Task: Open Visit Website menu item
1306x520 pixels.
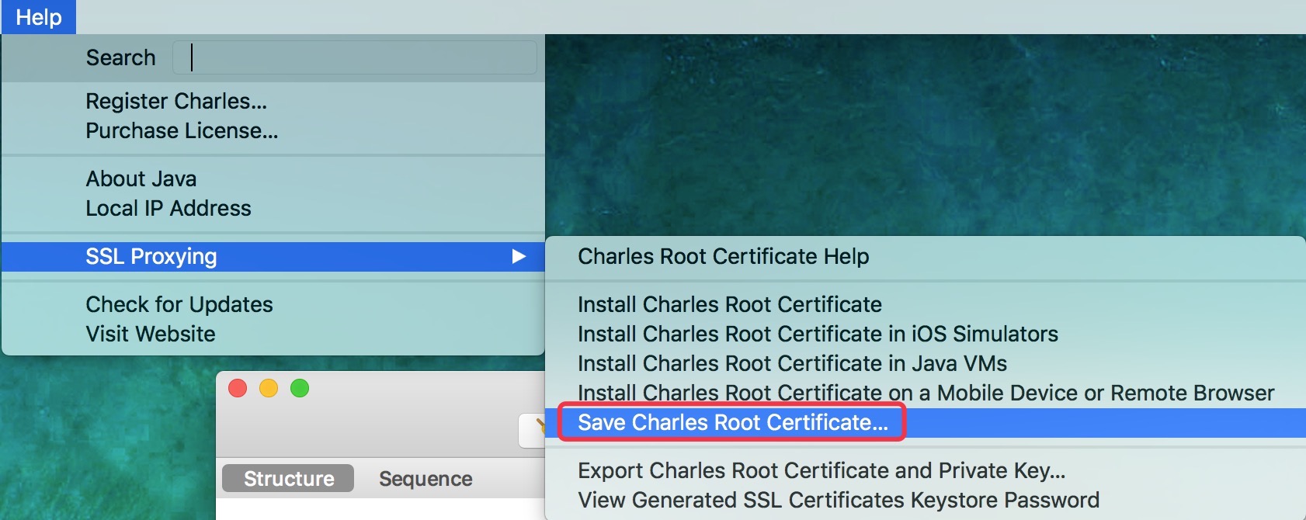Action: [x=151, y=335]
